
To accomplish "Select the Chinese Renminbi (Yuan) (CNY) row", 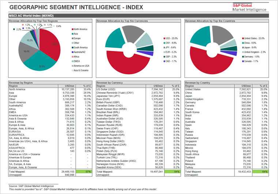I will pyautogui.click(x=138, y=93).
